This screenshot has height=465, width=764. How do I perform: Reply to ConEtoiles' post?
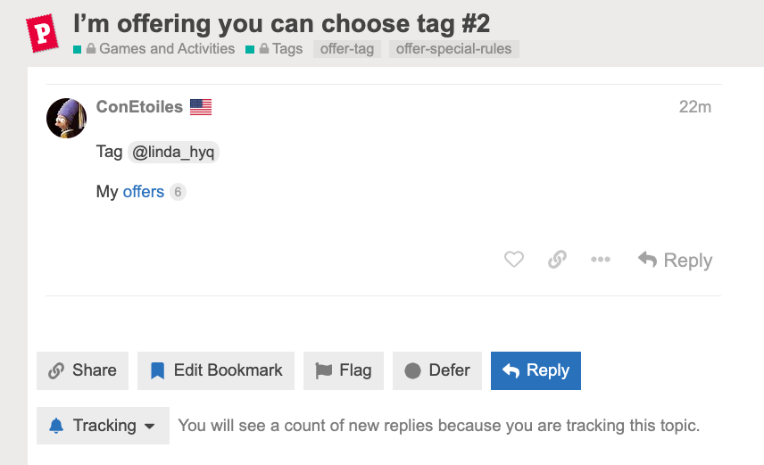pos(675,260)
